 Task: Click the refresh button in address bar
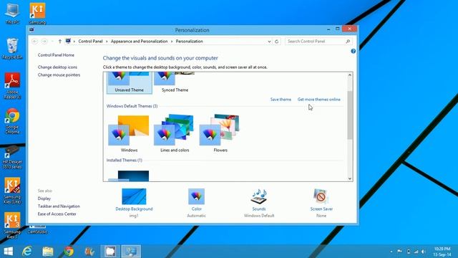point(277,42)
